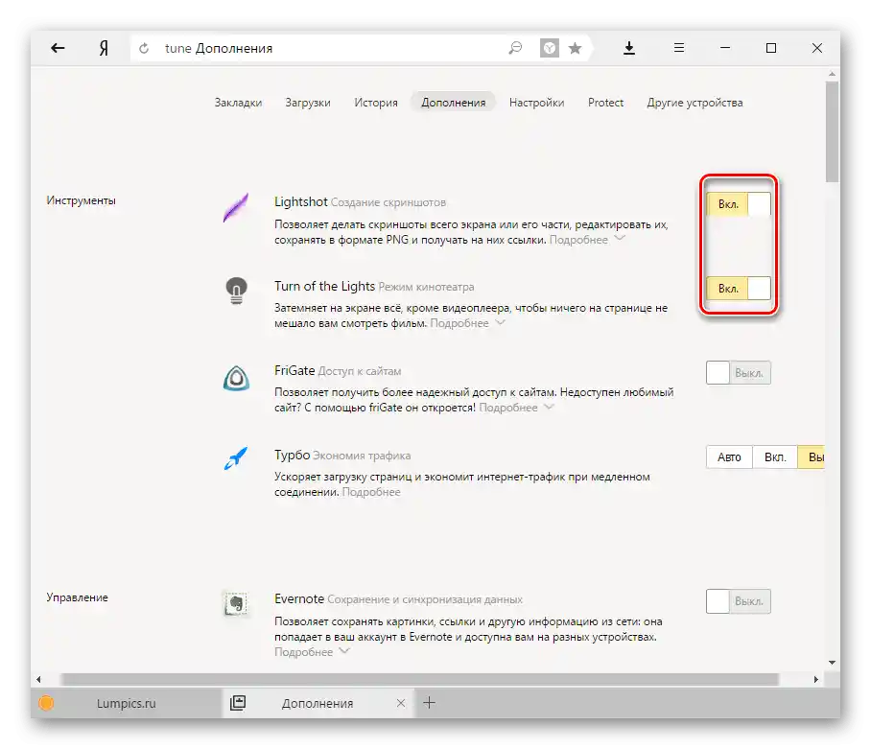The width and height of the screenshot is (871, 749).
Task: Click the Evernote elephant icon
Action: tap(236, 603)
